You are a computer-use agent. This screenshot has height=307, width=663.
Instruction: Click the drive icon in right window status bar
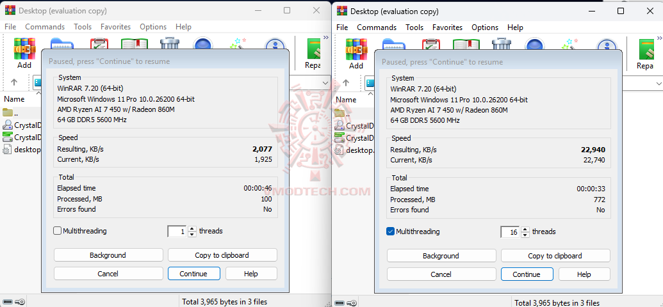pyautogui.click(x=340, y=303)
